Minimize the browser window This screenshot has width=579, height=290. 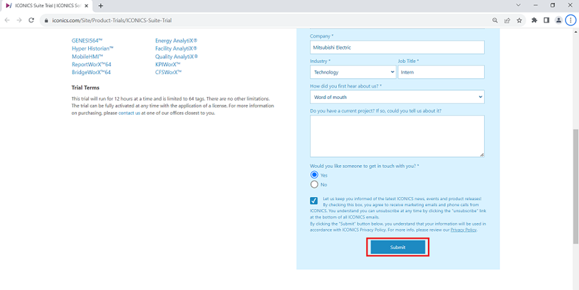tap(536, 5)
